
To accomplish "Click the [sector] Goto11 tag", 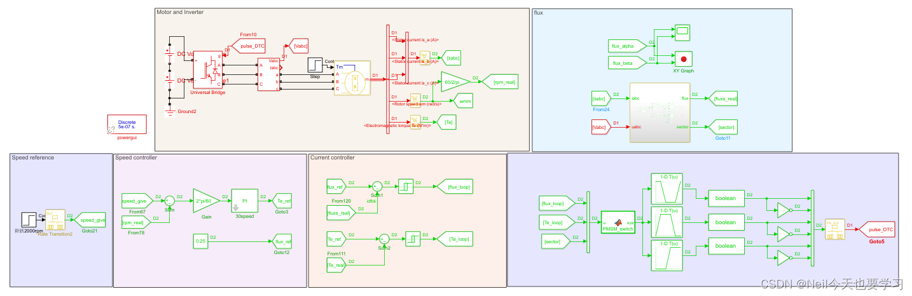I will [x=724, y=128].
